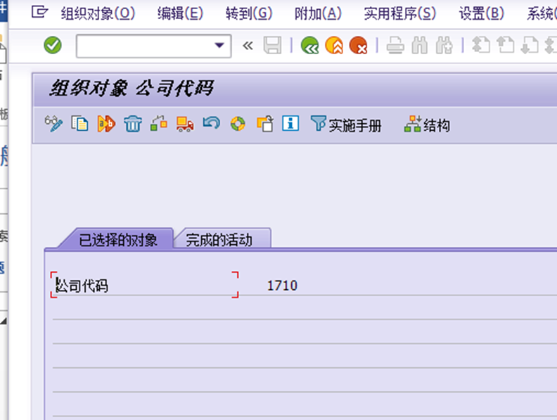557x420 pixels.
Task: Open the 转到(G) menu
Action: (249, 13)
